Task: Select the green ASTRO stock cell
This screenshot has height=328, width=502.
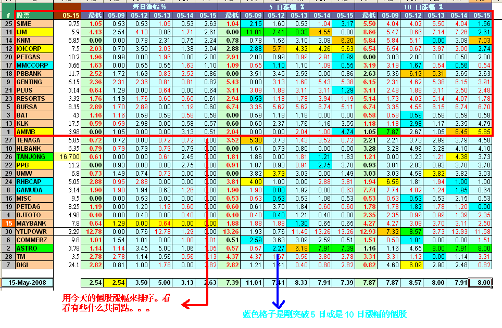Action: point(34,248)
